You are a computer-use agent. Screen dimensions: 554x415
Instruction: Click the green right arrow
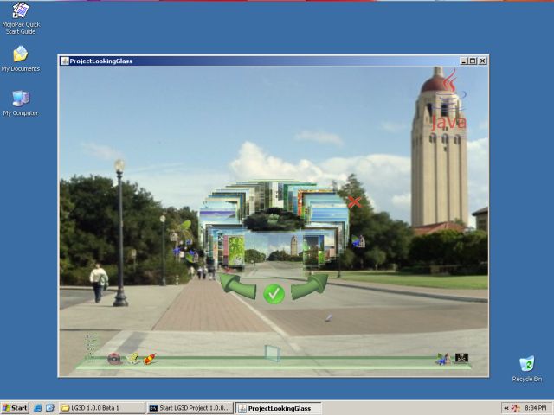(310, 286)
